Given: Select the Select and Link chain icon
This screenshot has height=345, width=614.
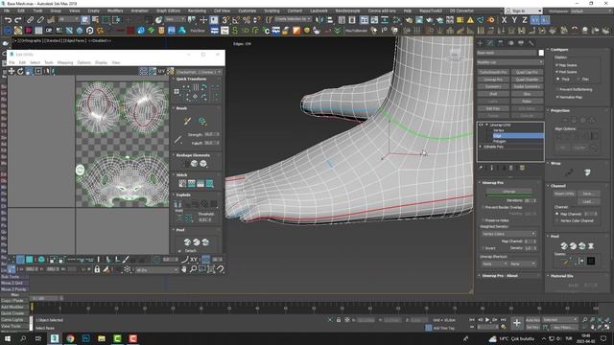Looking at the screenshot, I should [x=30, y=20].
